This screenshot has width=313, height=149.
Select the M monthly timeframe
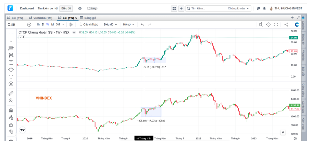52,25
